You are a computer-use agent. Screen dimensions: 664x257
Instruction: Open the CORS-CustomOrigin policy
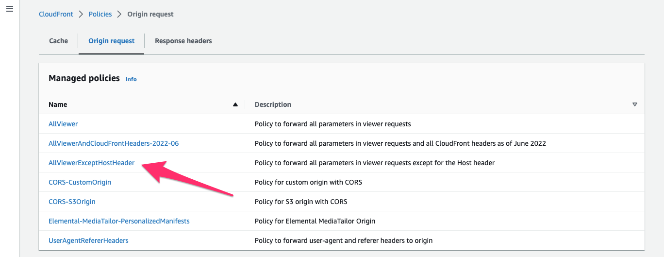[x=80, y=182]
